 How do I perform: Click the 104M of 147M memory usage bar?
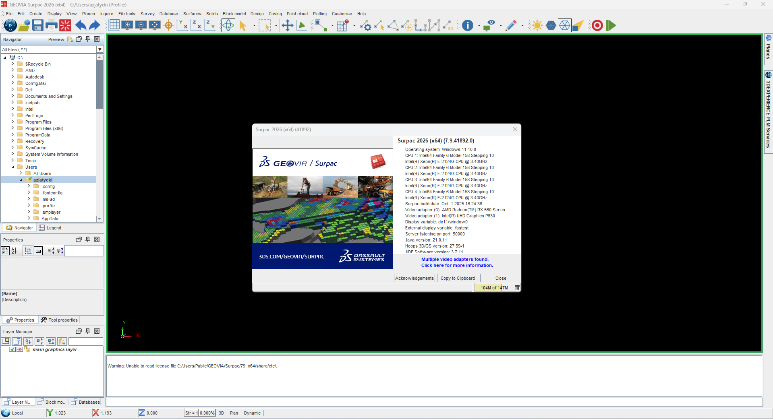click(x=494, y=287)
